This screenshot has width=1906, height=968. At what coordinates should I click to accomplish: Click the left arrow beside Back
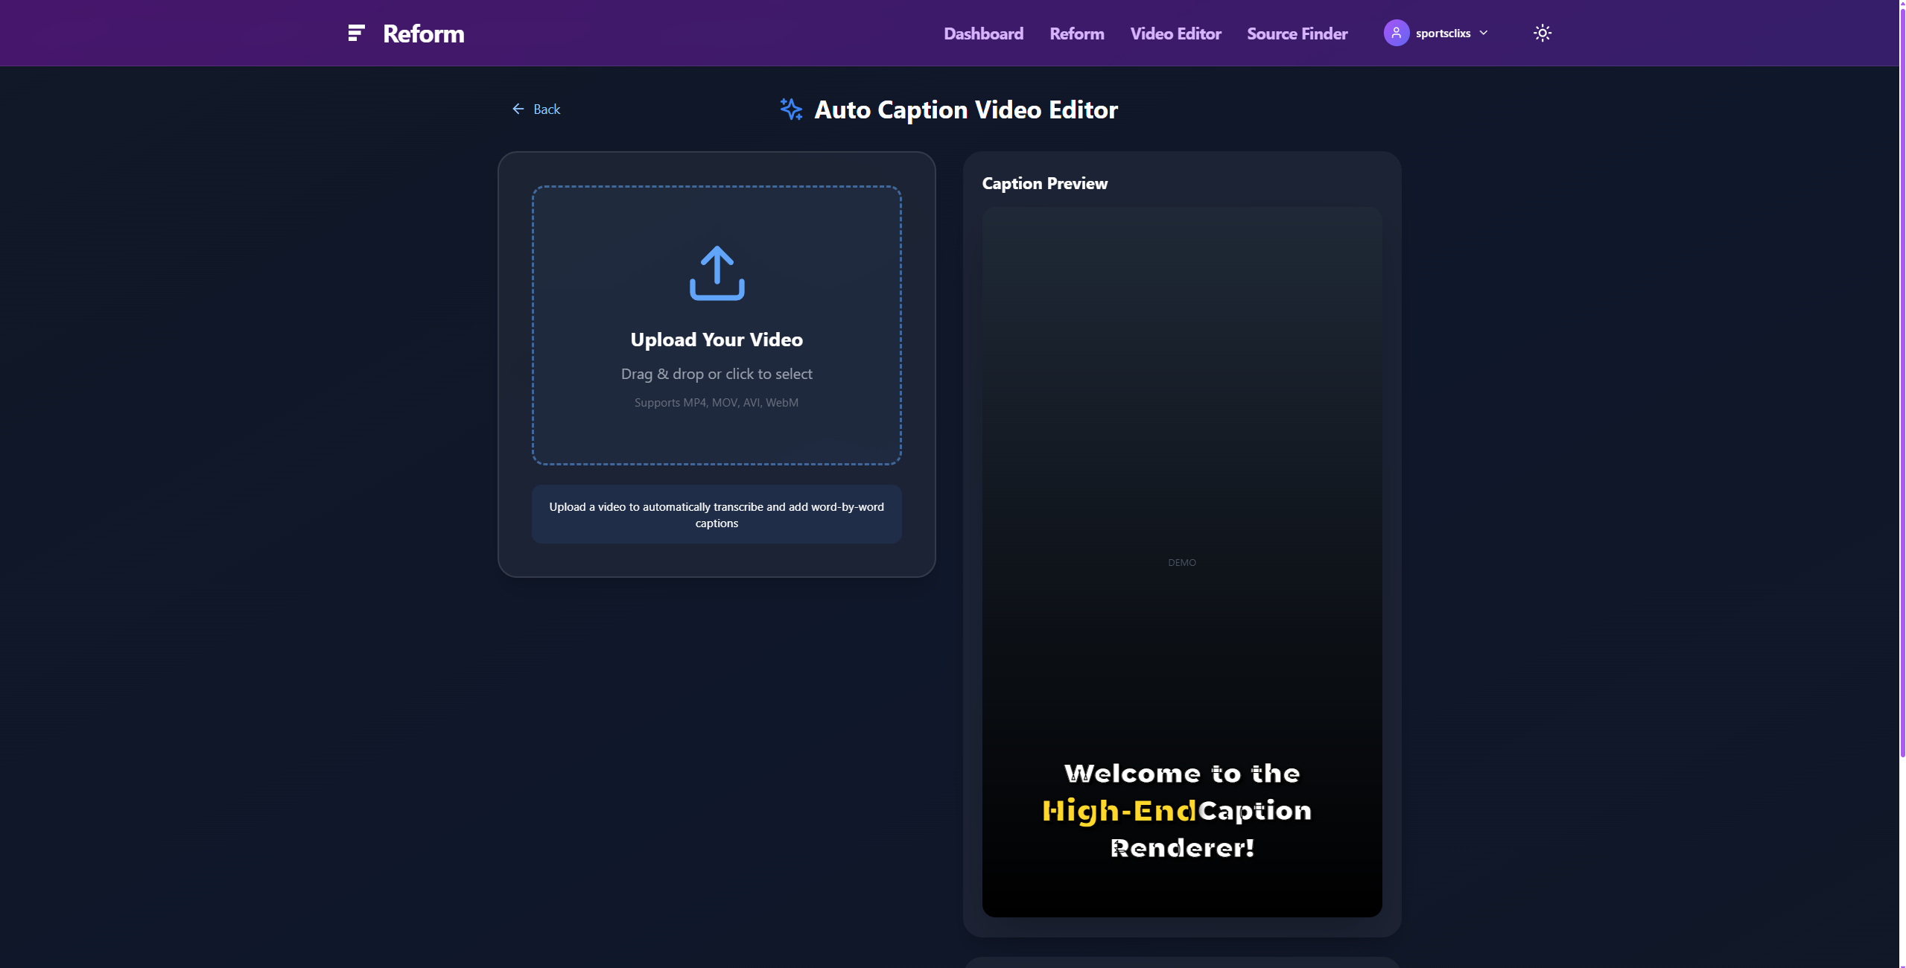518,109
